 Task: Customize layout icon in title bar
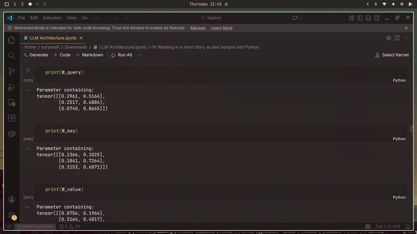[351, 18]
